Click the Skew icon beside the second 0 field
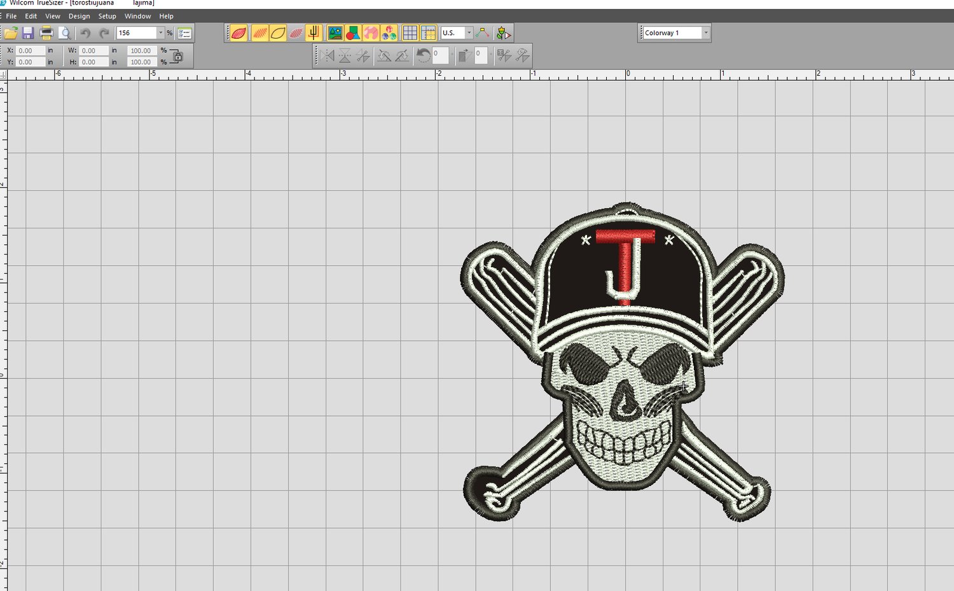Viewport: 954px width, 591px height. pyautogui.click(x=464, y=56)
